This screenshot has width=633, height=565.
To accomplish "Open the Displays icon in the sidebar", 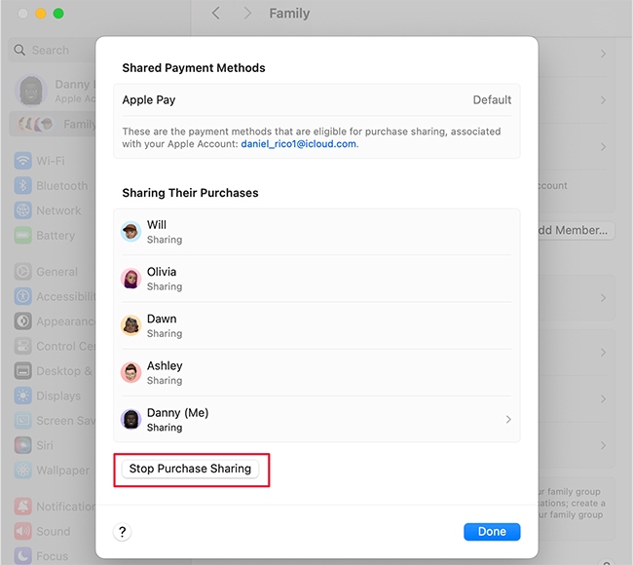I will pos(23,395).
